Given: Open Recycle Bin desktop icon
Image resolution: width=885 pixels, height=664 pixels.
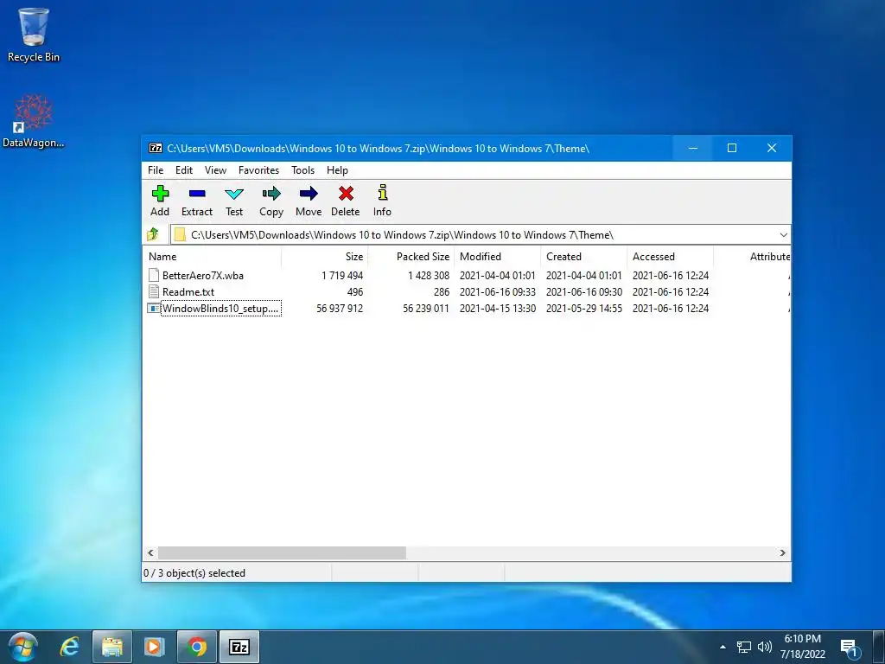Looking at the screenshot, I should pyautogui.click(x=34, y=35).
